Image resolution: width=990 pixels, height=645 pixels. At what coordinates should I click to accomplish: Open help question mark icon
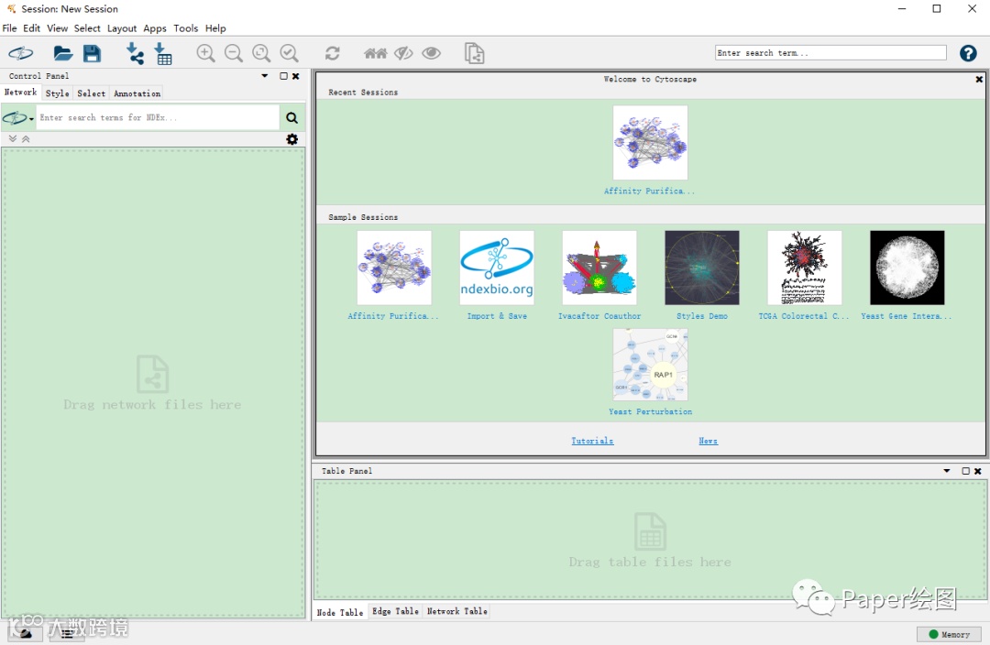pyautogui.click(x=968, y=53)
